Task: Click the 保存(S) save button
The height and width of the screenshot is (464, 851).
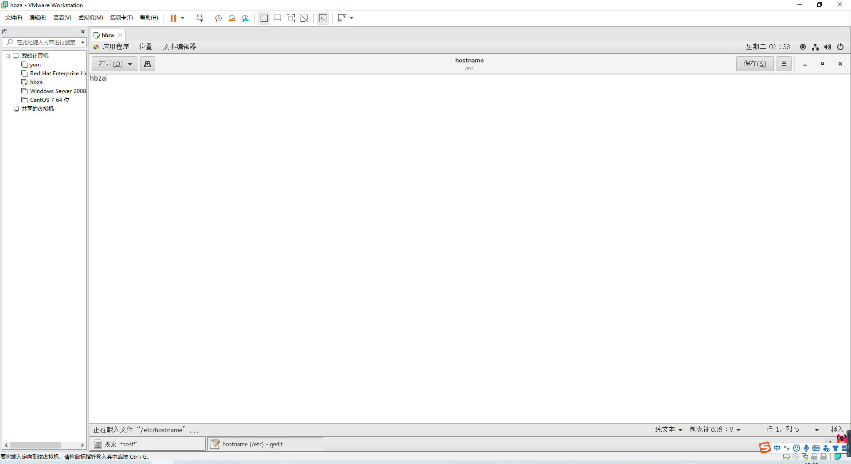Action: click(755, 64)
